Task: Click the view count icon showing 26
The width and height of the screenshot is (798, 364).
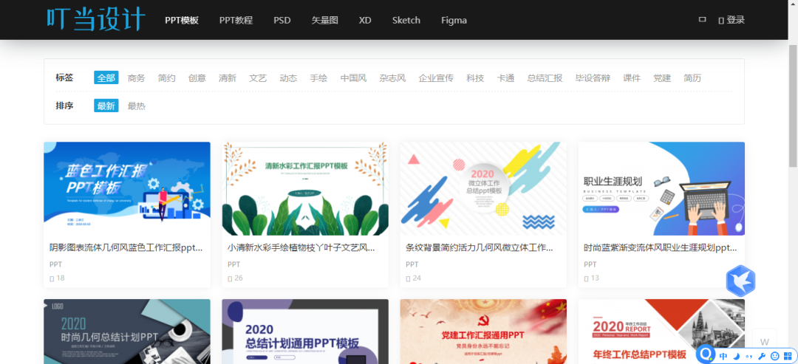Action: 230,278
